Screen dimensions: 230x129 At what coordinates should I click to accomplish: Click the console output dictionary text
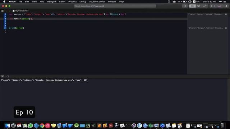tap(44, 80)
